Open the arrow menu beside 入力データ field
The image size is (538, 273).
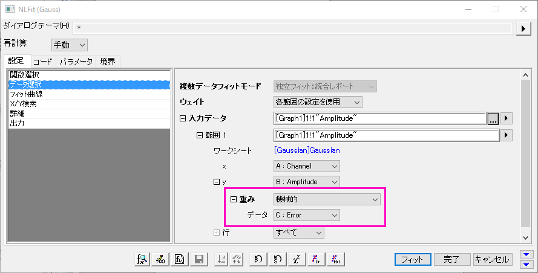click(x=506, y=118)
